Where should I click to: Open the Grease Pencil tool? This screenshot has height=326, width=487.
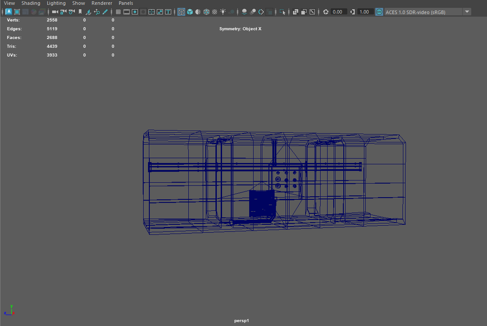[105, 12]
